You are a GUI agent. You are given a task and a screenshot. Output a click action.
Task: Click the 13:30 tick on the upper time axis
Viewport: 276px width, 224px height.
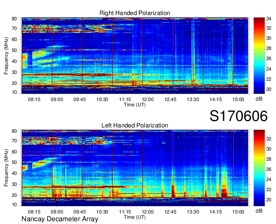tap(193, 99)
